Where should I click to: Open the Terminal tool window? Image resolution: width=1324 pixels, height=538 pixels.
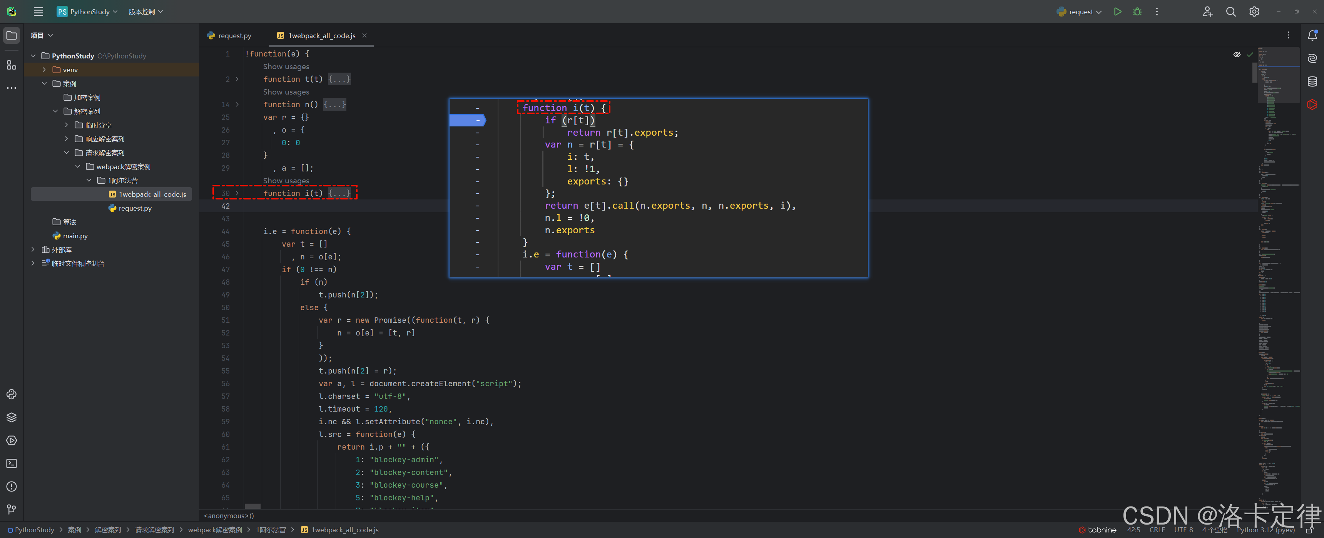(x=11, y=463)
